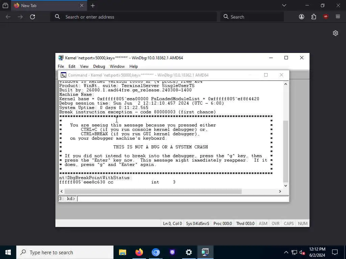This screenshot has height=259, width=346.
Task: Click search magnifier icon in address bar
Action: coord(57,17)
